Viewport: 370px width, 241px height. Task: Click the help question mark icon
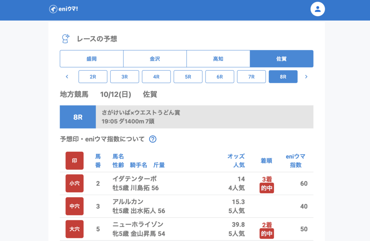152,139
